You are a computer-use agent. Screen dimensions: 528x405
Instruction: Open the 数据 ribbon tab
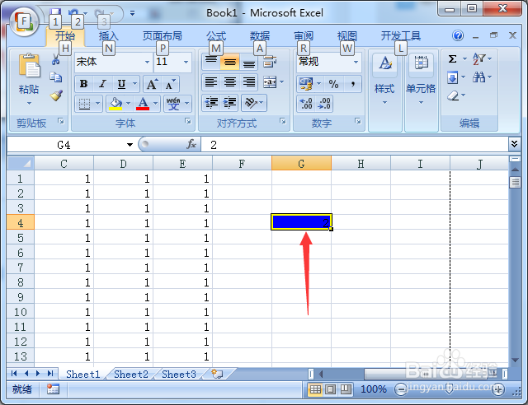pyautogui.click(x=260, y=35)
